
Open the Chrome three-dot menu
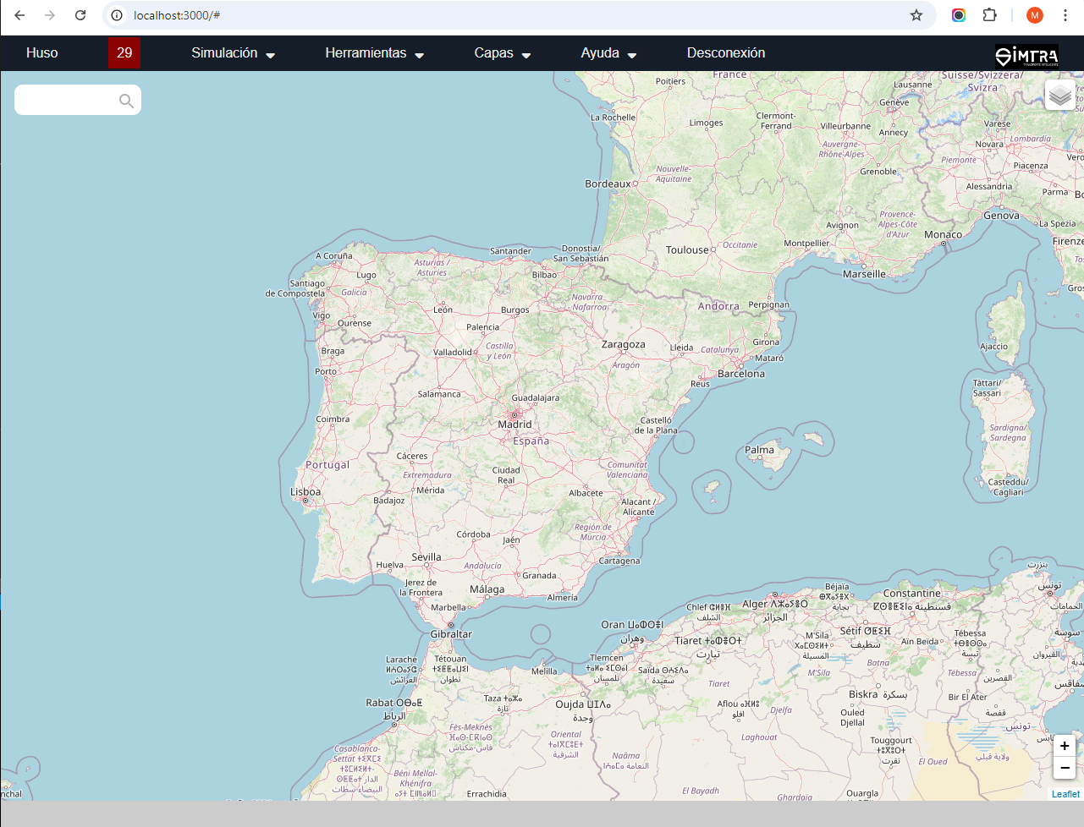pyautogui.click(x=1065, y=15)
